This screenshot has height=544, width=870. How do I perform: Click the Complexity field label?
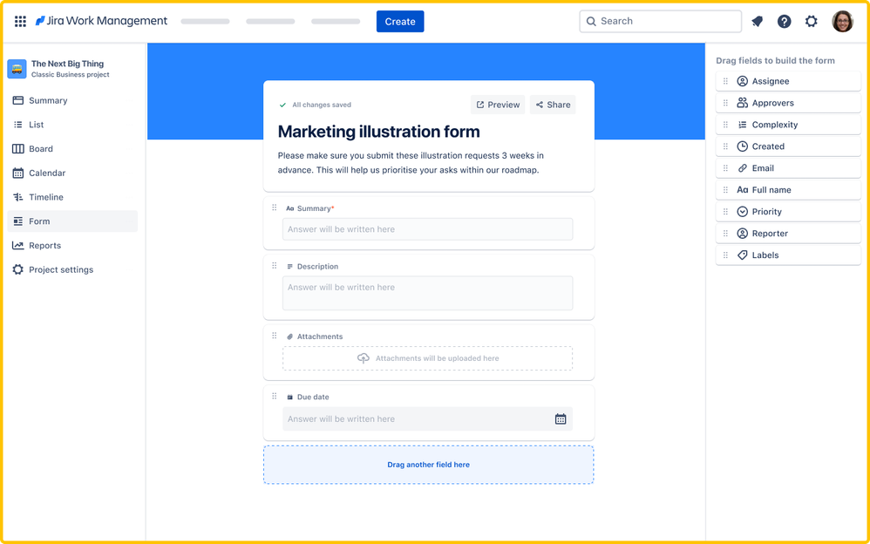pos(775,125)
